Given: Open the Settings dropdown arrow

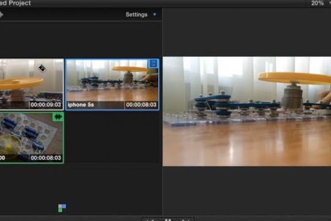Looking at the screenshot, I should click(x=154, y=14).
